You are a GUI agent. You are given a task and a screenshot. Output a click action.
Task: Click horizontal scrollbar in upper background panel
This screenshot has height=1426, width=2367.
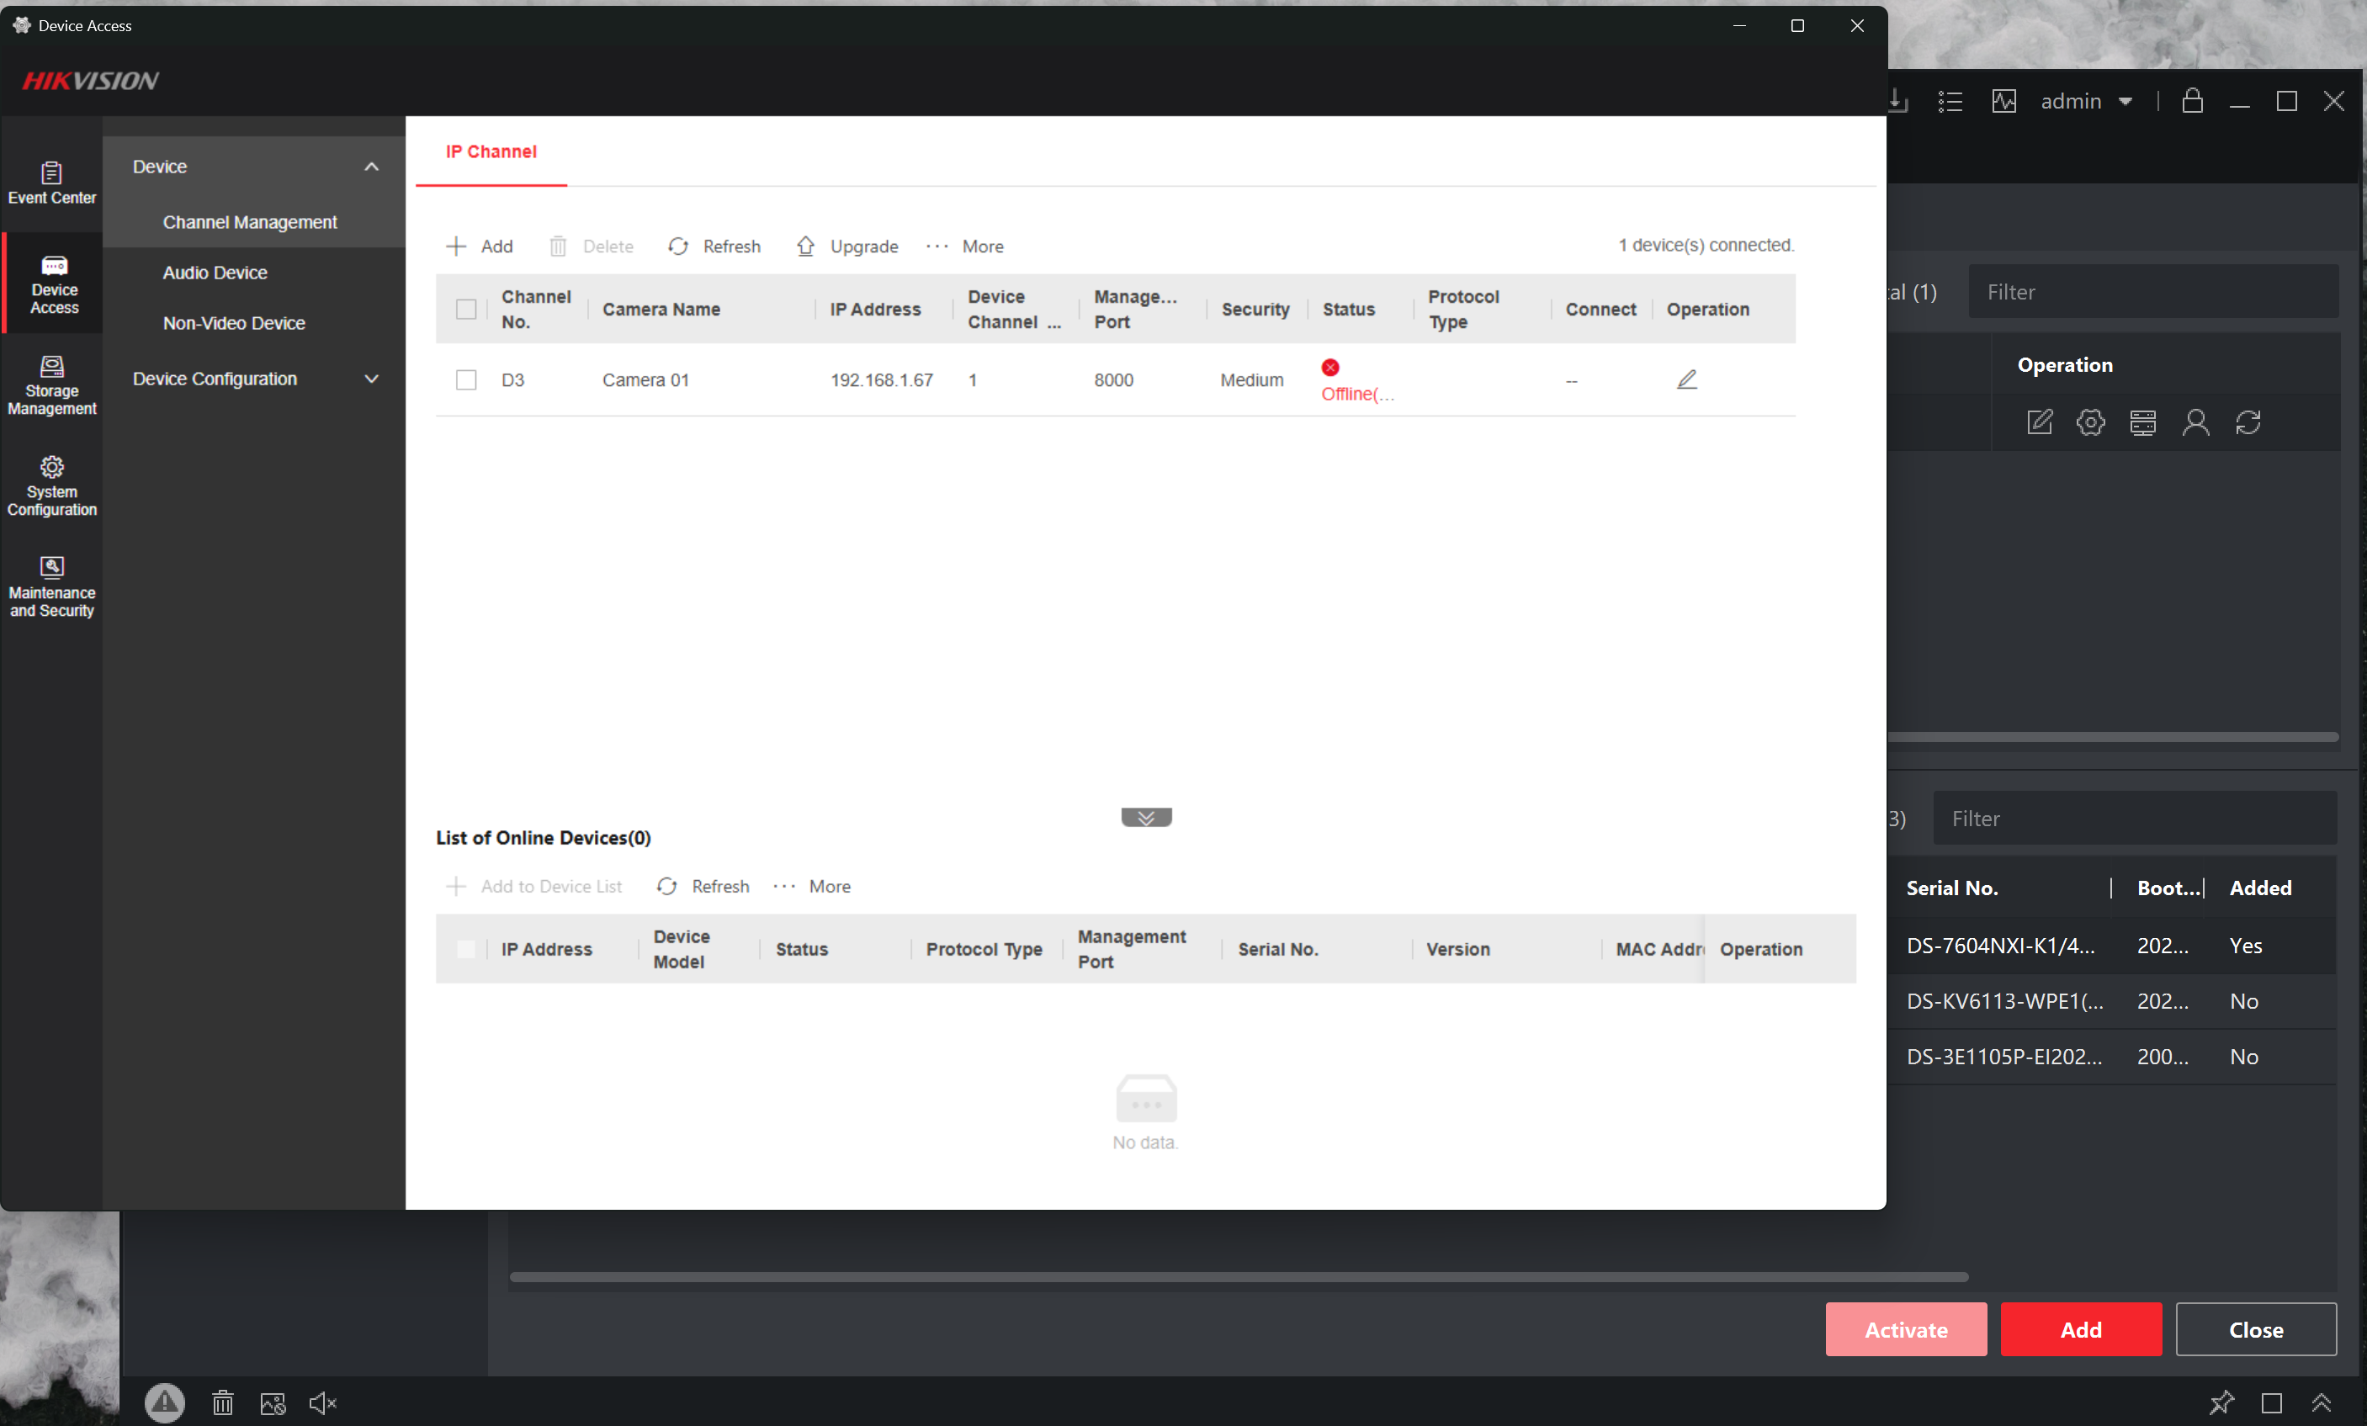2112,736
